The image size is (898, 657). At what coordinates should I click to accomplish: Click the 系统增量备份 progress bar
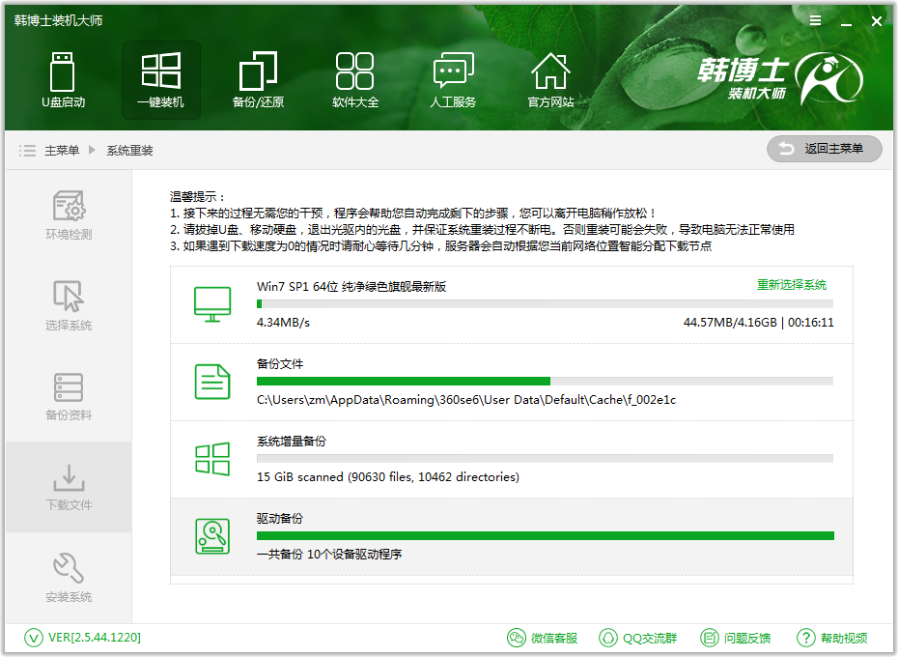click(545, 458)
